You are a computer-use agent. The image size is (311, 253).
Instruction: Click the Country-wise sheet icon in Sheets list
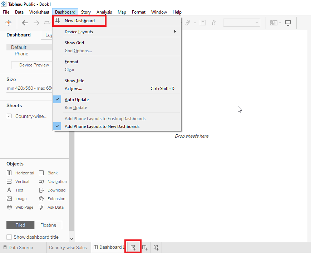coord(9,116)
